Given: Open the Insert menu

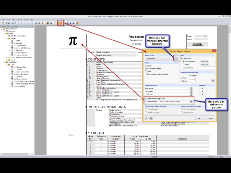Looking at the screenshot, I should 26,20.
